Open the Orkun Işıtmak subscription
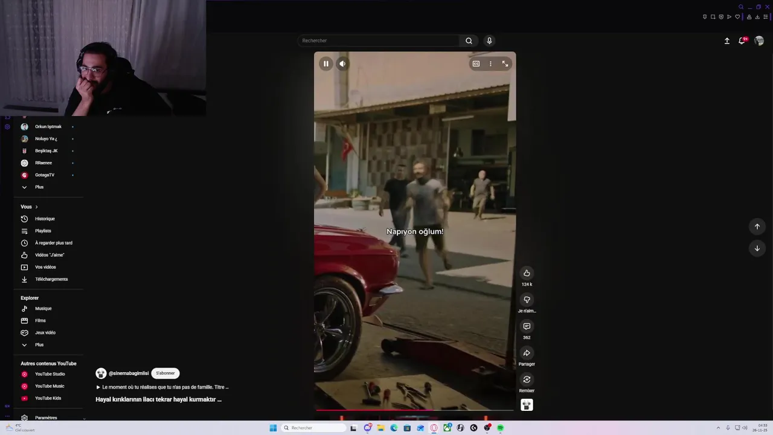 (48, 127)
